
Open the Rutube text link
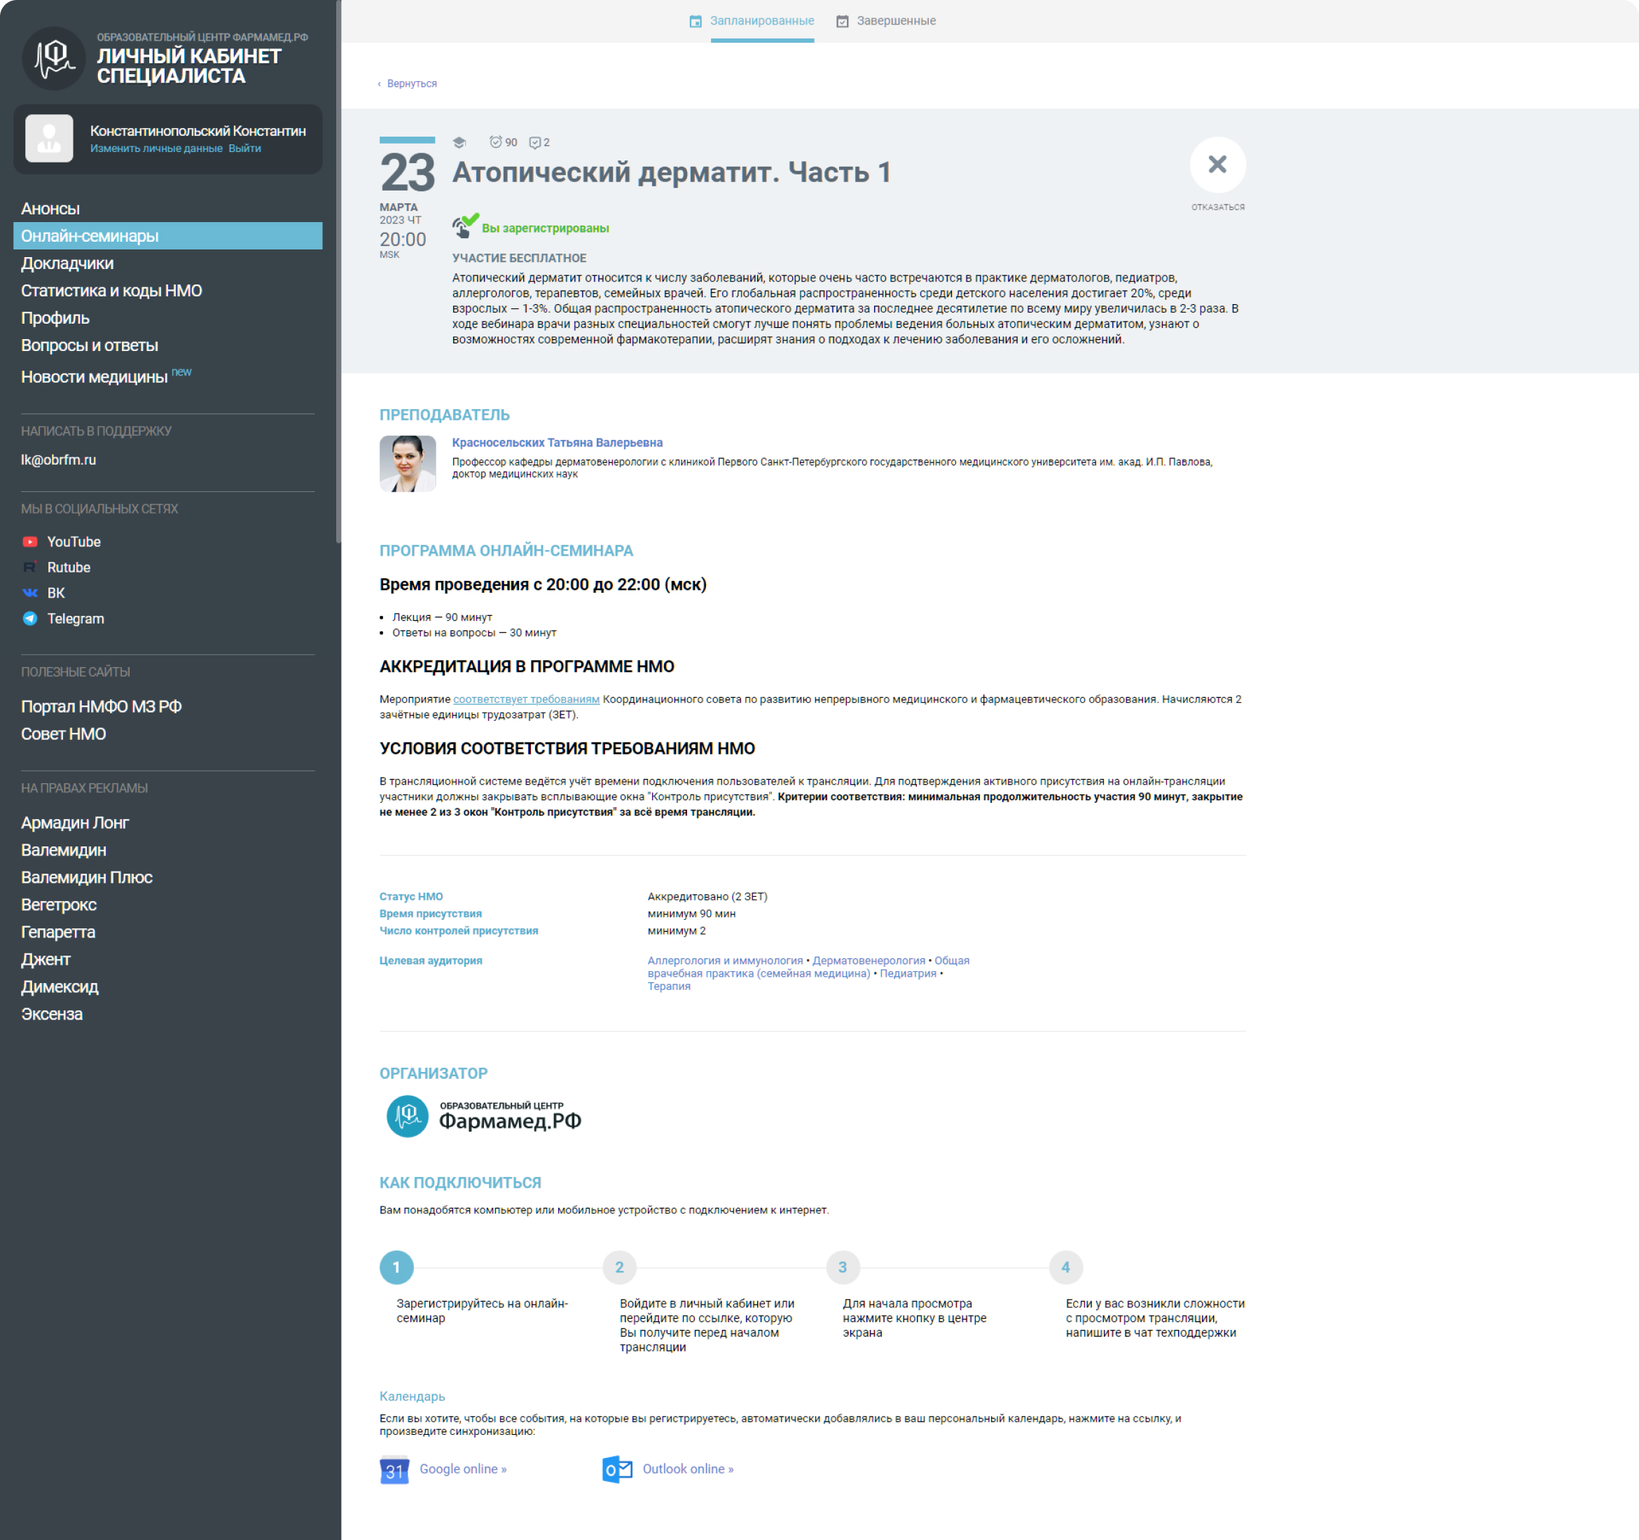(69, 568)
